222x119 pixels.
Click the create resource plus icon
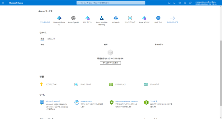(45, 18)
